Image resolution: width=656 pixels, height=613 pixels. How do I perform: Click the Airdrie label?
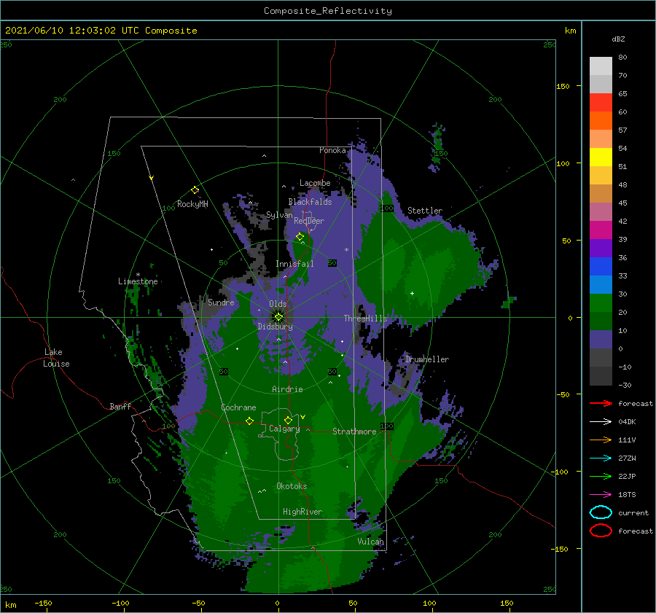coord(287,389)
